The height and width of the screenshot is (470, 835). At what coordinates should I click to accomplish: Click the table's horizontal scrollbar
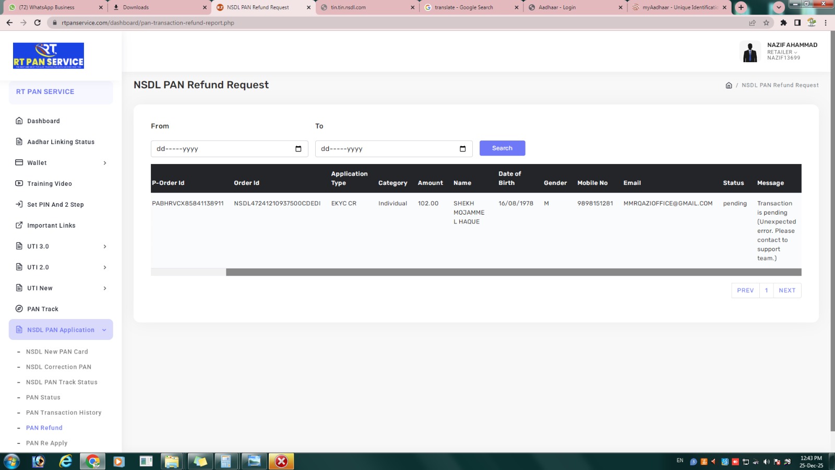click(513, 272)
